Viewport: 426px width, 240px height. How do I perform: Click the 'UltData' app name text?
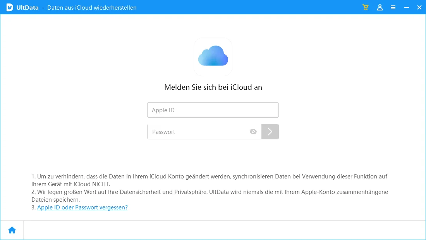coord(28,8)
